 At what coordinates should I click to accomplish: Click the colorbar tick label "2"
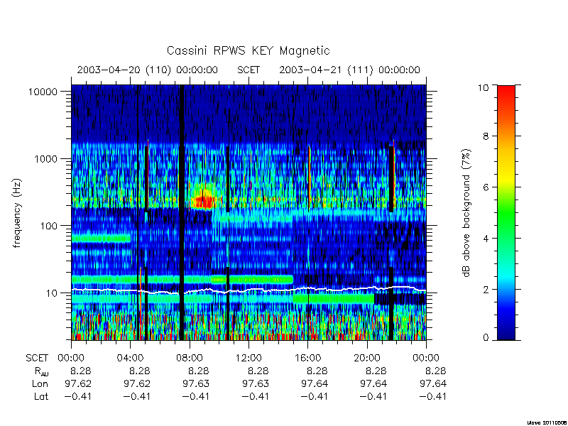coord(486,290)
